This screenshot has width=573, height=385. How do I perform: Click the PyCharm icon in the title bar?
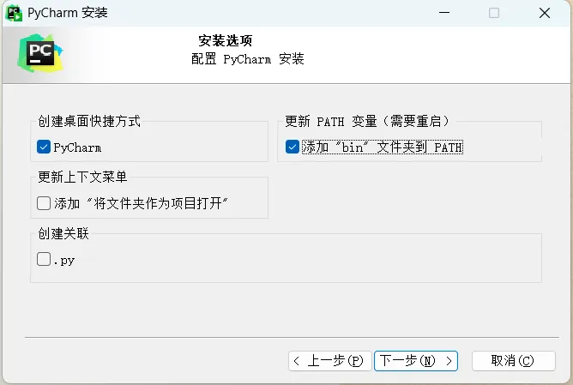15,13
